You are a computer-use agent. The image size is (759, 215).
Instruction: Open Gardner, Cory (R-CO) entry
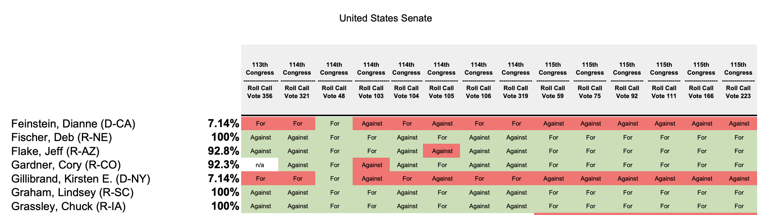66,165
